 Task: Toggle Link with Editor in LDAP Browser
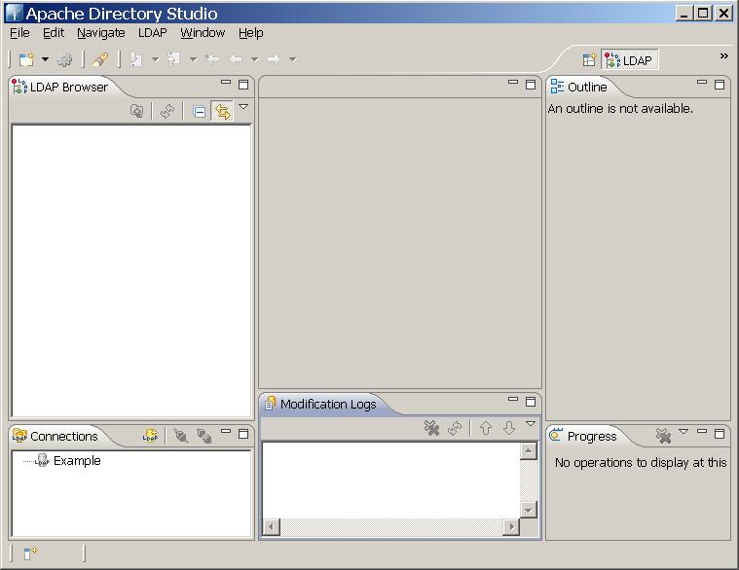click(223, 112)
